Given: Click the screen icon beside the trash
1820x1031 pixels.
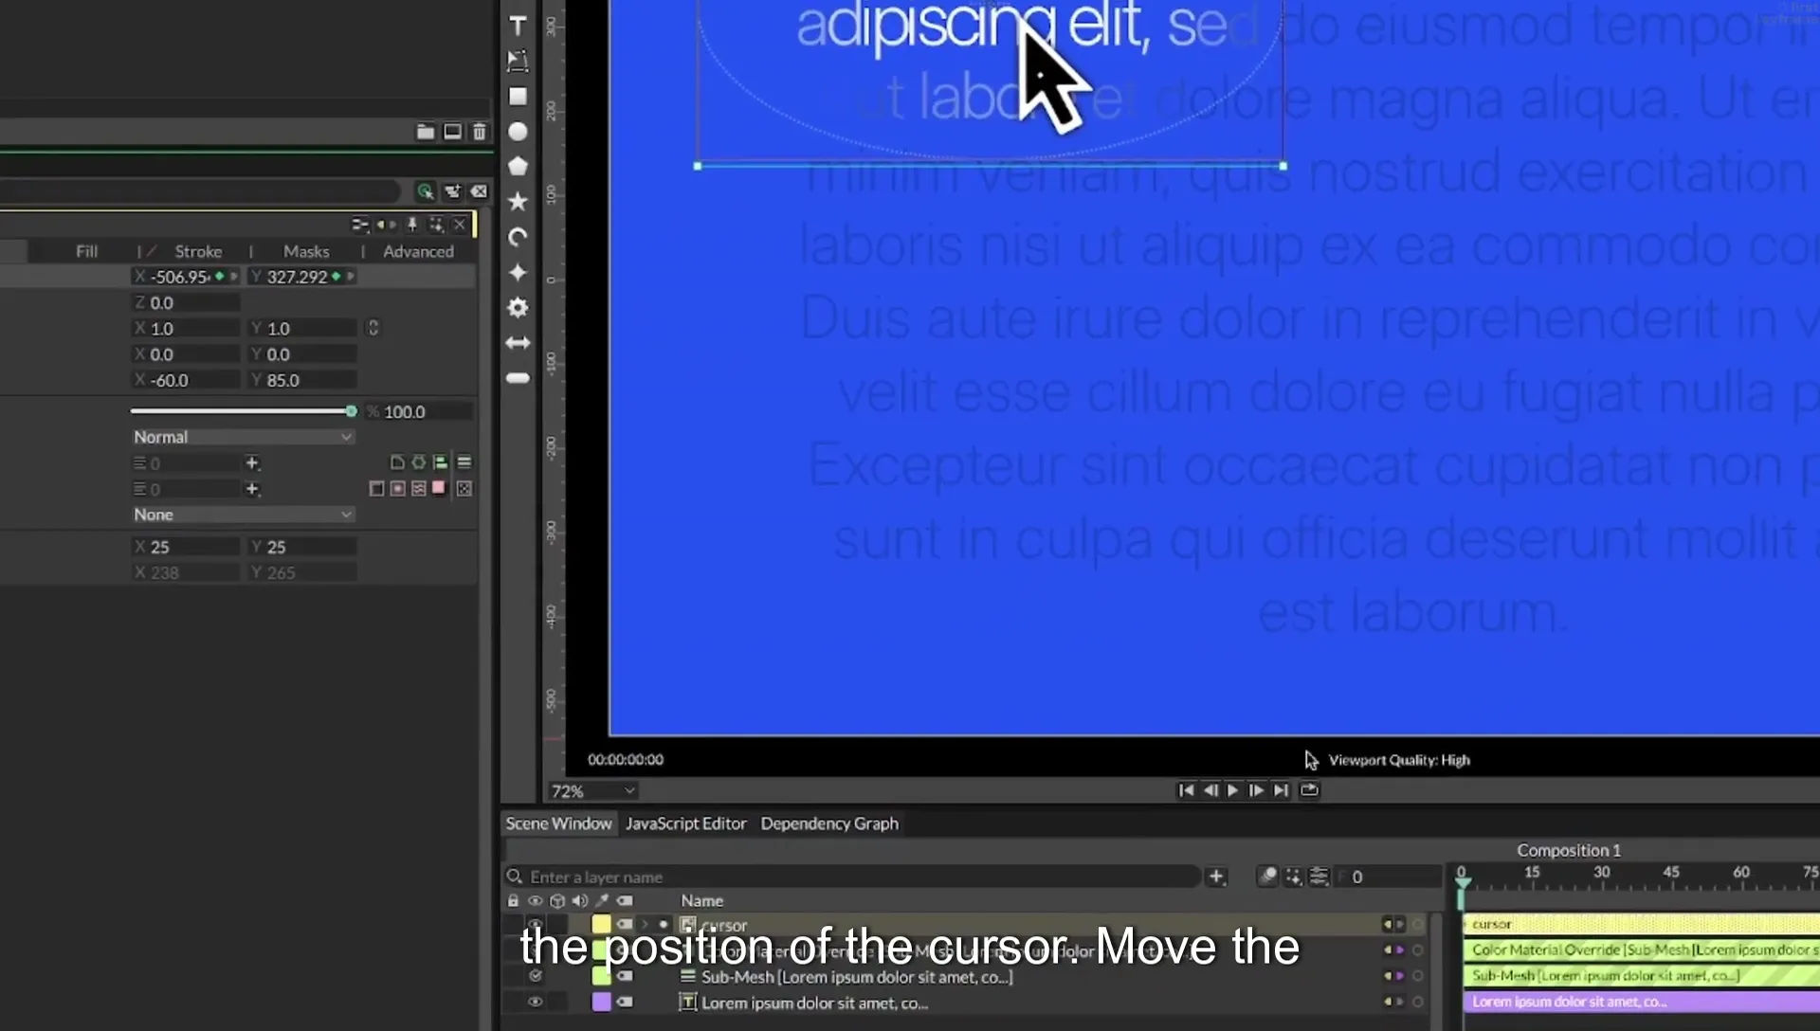Looking at the screenshot, I should (453, 132).
